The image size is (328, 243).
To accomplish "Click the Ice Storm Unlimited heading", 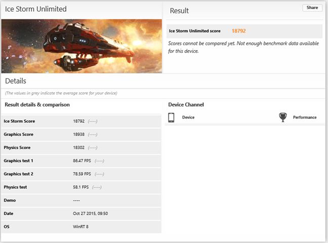I will tap(36, 9).
